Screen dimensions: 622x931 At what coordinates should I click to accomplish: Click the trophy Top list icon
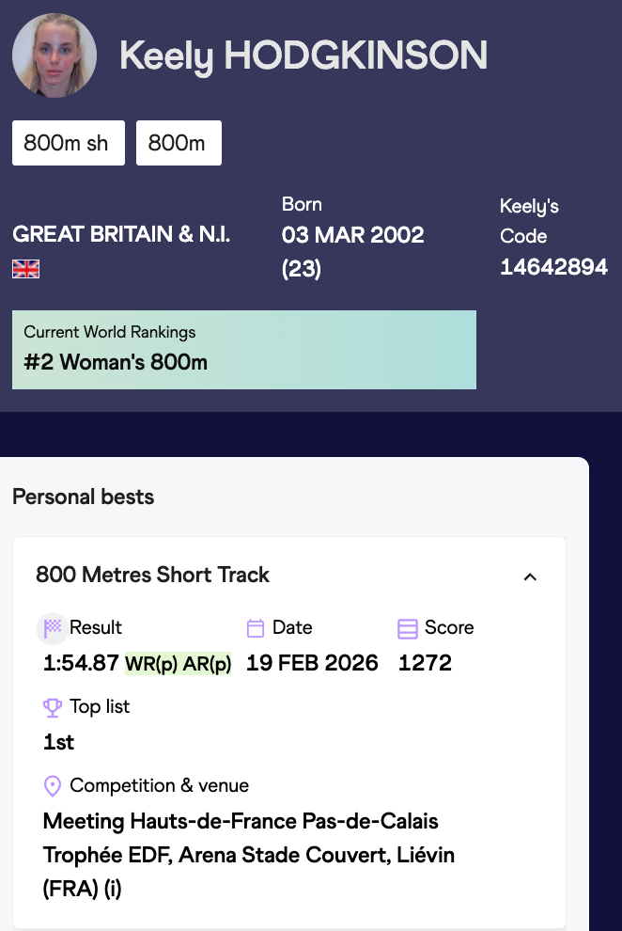(53, 707)
